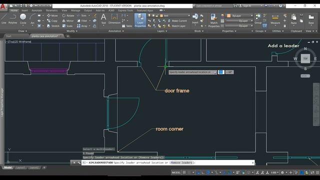Activate the Copy command
Viewport: 320px width, 180px height.
tap(52, 21)
